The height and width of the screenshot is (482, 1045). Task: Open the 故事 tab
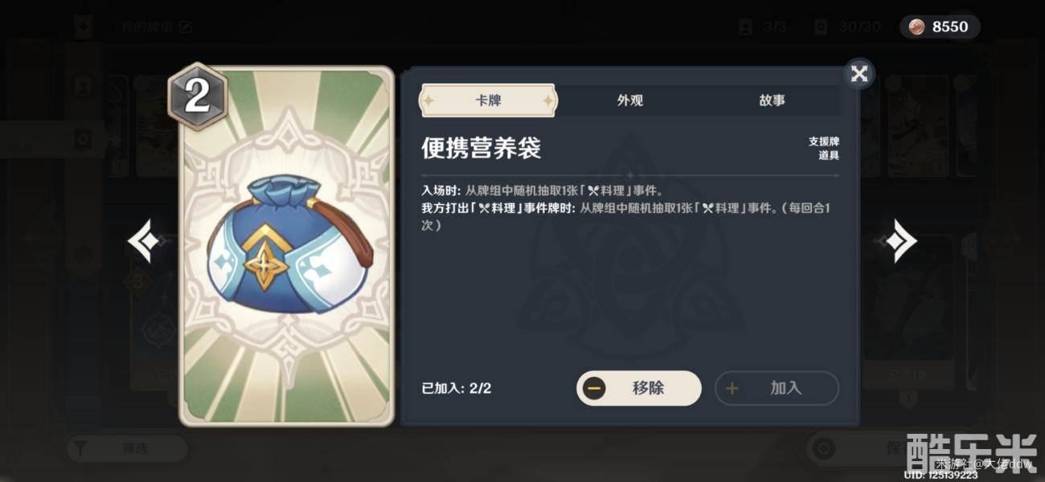tap(772, 100)
